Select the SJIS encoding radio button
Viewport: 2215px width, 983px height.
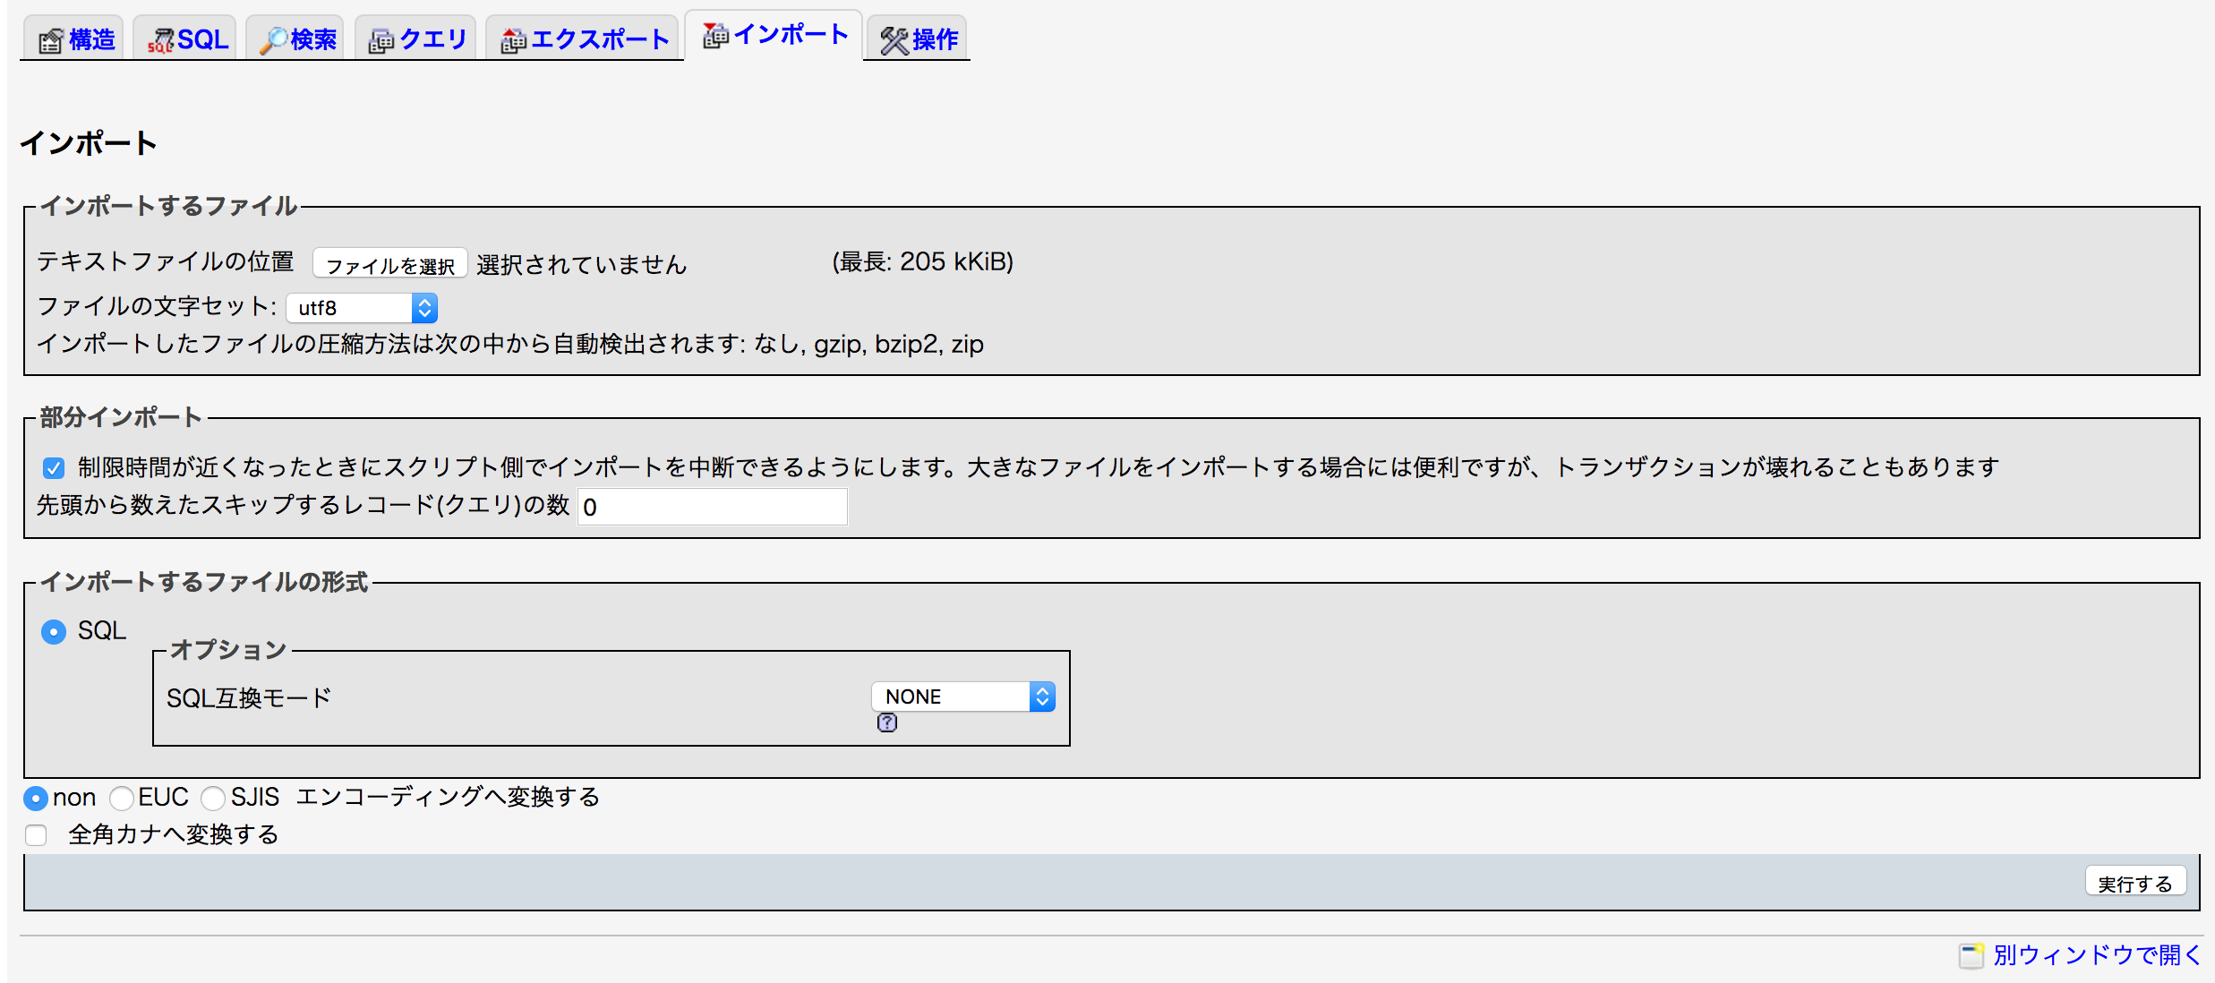tap(213, 798)
